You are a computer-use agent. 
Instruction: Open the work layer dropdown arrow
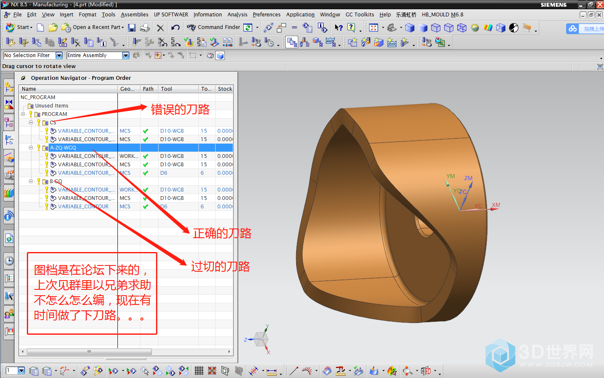point(21,370)
